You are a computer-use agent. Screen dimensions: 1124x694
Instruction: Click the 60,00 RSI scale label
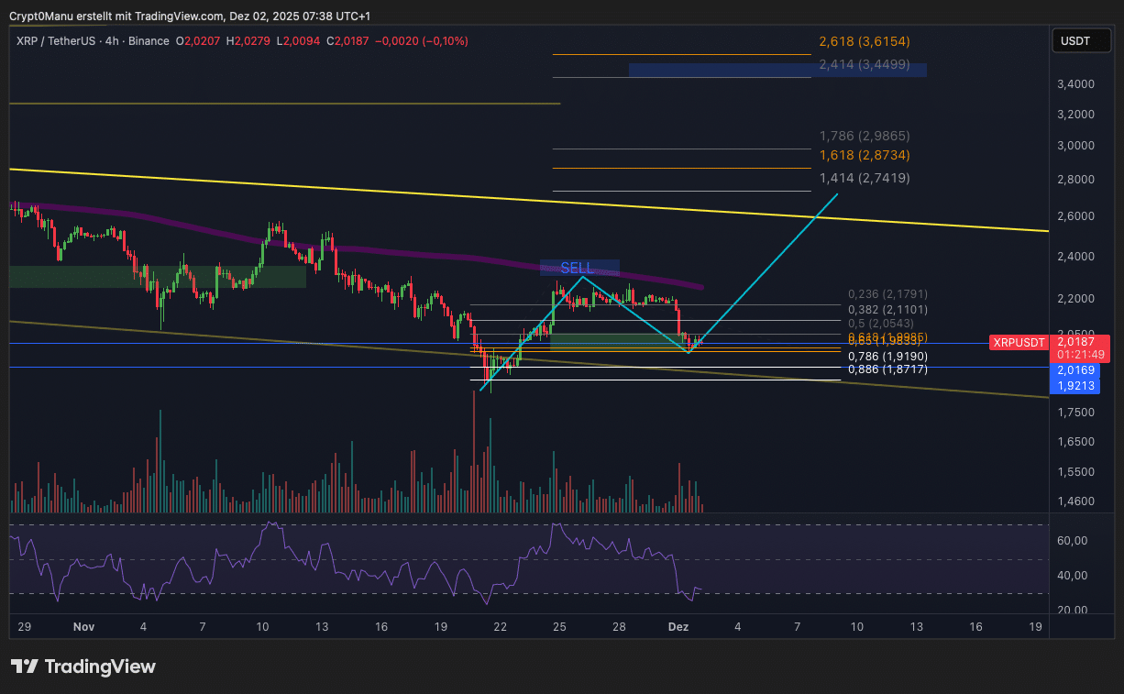pos(1073,541)
